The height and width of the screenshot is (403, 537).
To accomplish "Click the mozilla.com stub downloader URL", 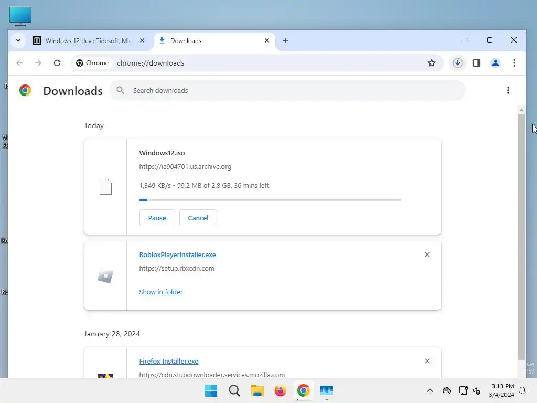I will pos(212,375).
